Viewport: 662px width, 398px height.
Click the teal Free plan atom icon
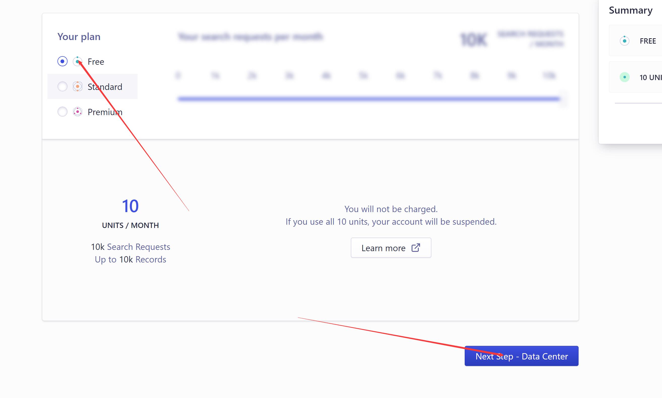[x=78, y=61]
